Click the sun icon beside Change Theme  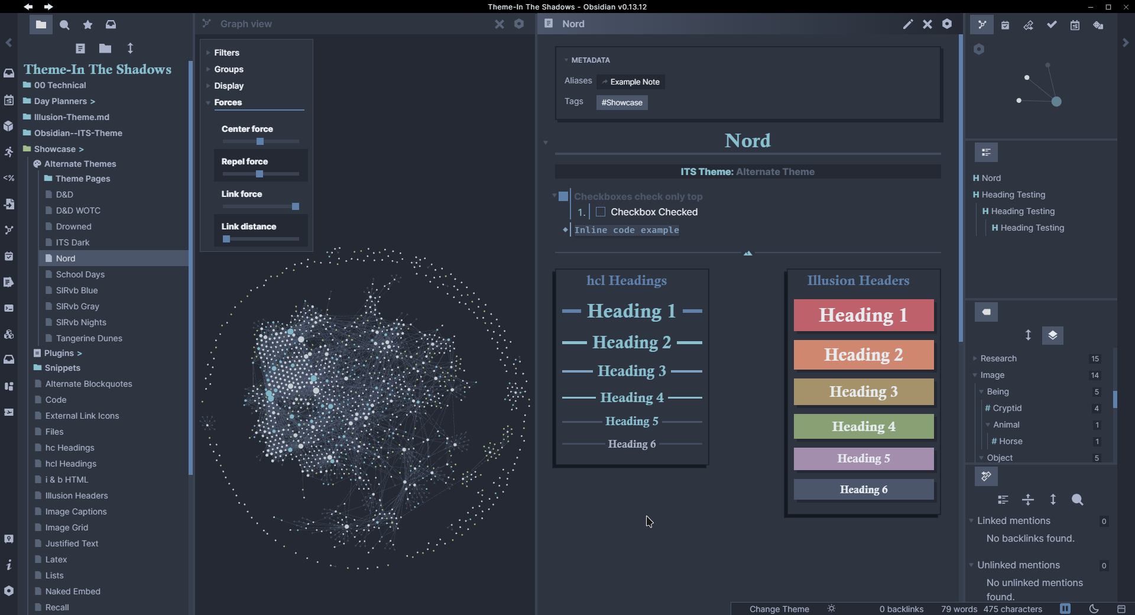click(x=831, y=608)
